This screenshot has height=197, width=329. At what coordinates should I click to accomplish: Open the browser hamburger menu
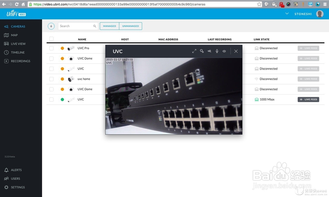pos(325,4)
